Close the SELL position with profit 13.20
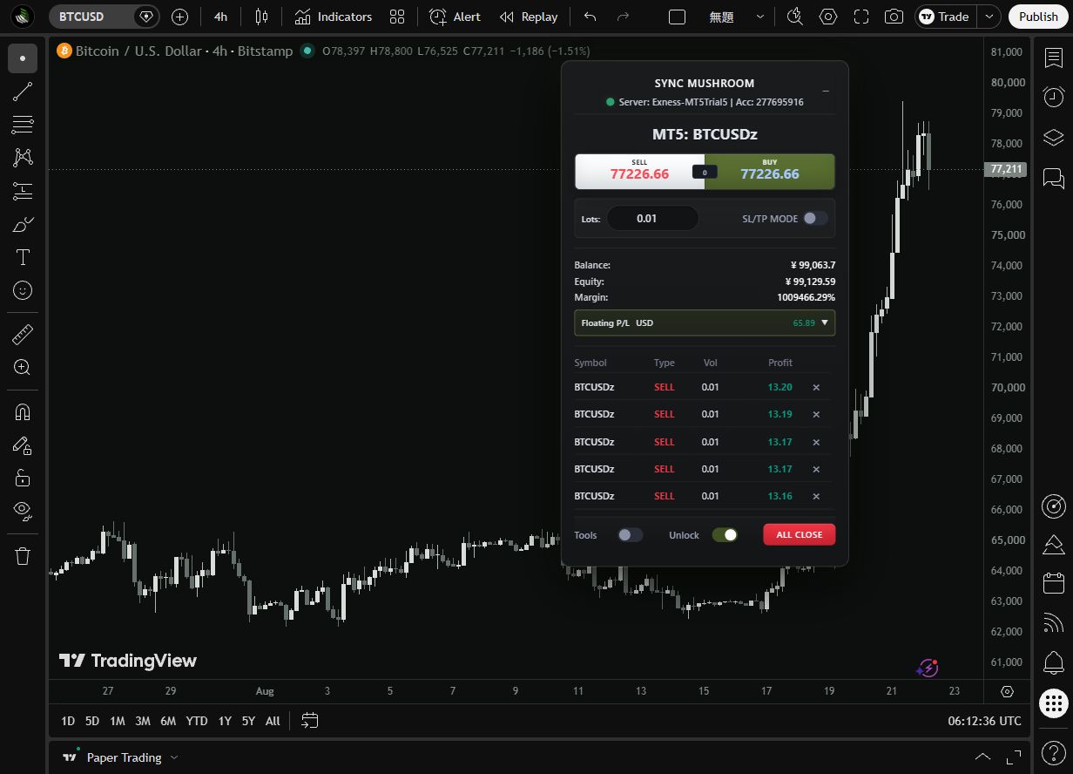1073x774 pixels. (816, 388)
